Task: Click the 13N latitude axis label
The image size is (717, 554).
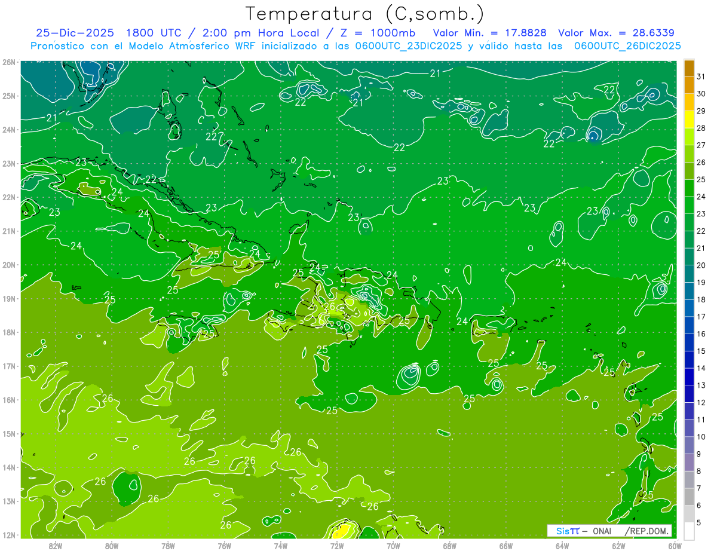Action: coord(9,501)
